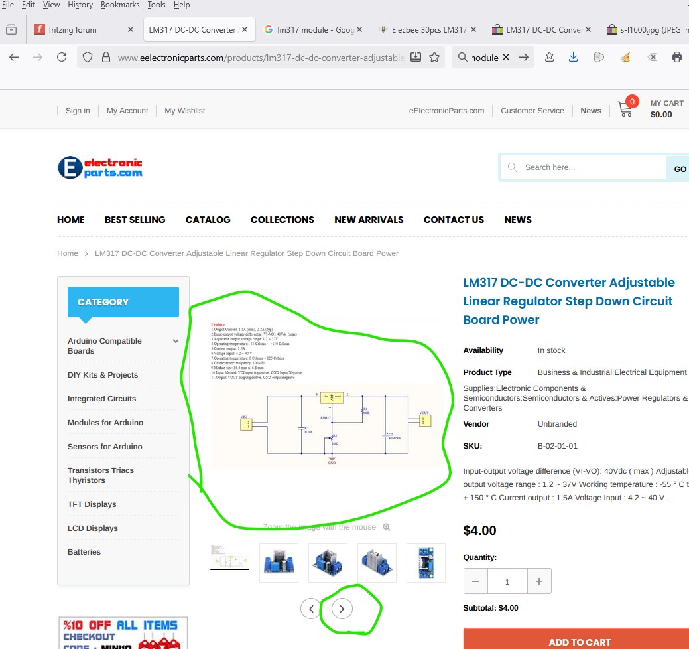Screen dimensions: 689x649
Task: Open the Bookmarks menu
Action: pos(120,5)
